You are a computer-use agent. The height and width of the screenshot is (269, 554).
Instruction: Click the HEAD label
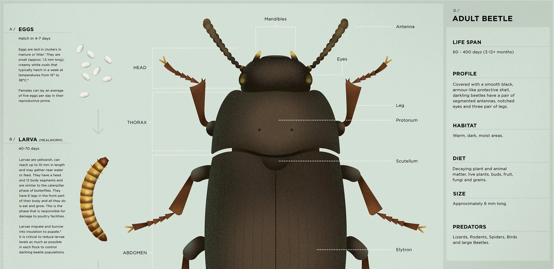[140, 68]
